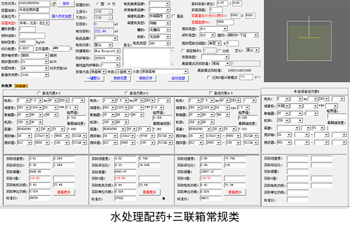
Task: Tick the 分段 checkbox
Action: pos(219,51)
